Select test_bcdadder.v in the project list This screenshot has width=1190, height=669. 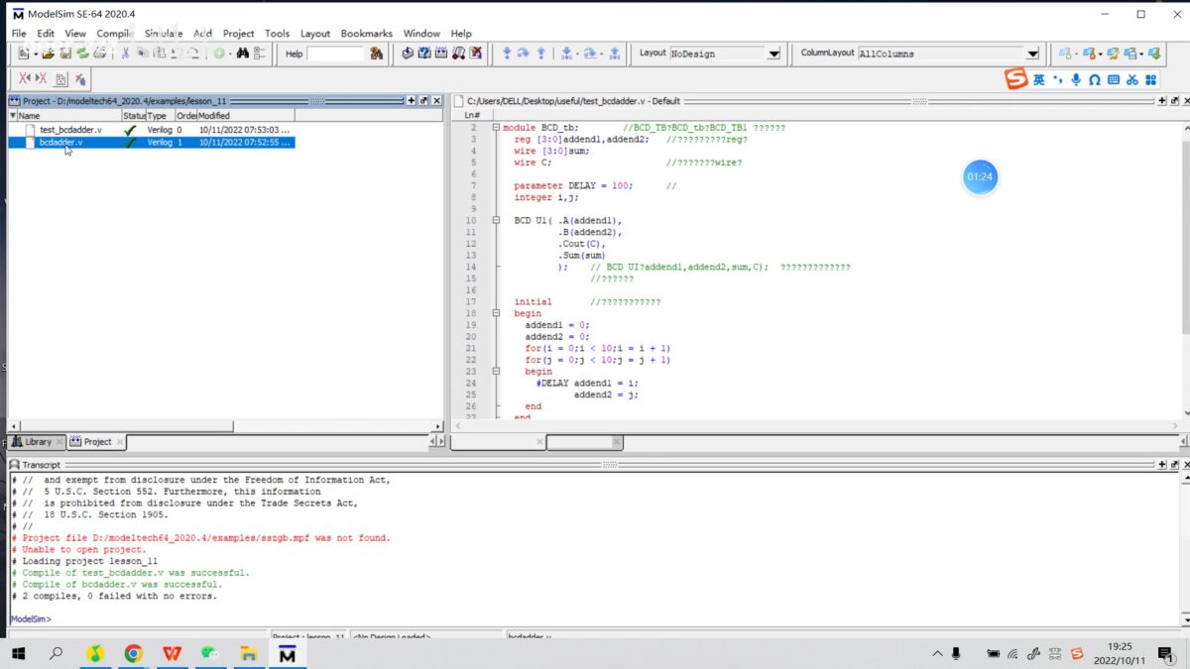(70, 130)
